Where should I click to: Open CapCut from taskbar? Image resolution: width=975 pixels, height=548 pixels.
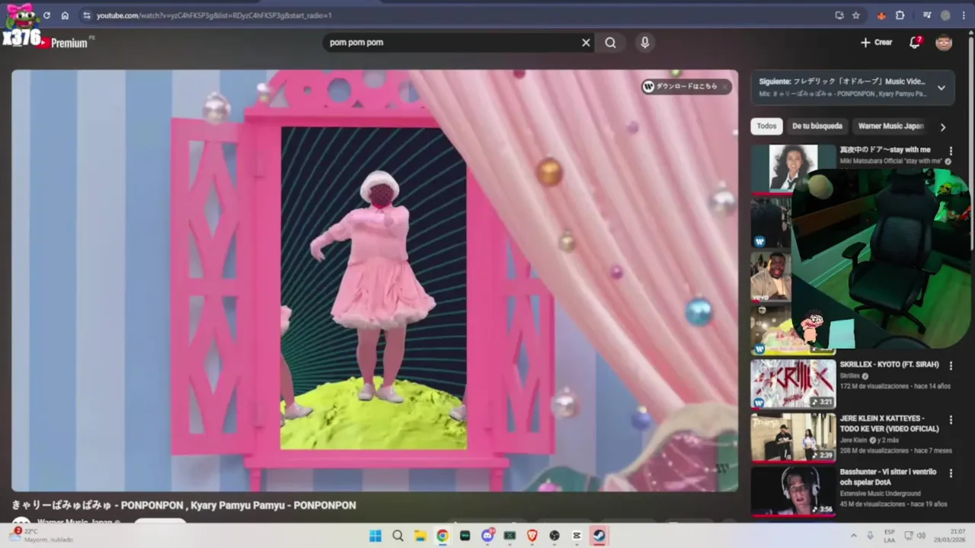(x=577, y=536)
